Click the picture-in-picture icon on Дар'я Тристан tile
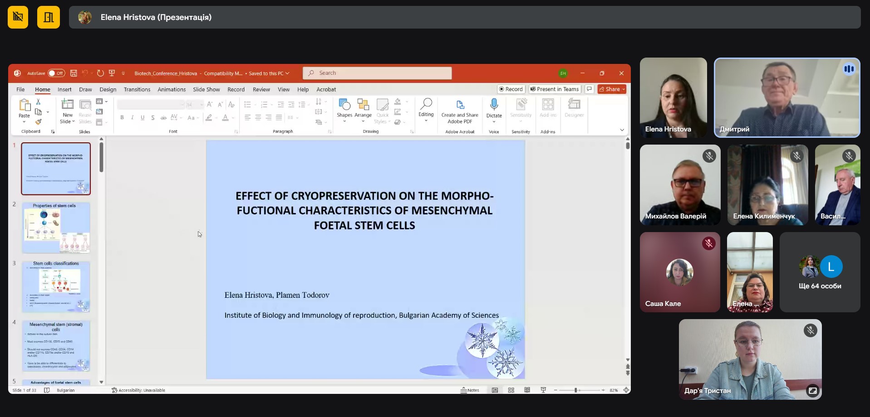The height and width of the screenshot is (417, 870). [x=812, y=390]
